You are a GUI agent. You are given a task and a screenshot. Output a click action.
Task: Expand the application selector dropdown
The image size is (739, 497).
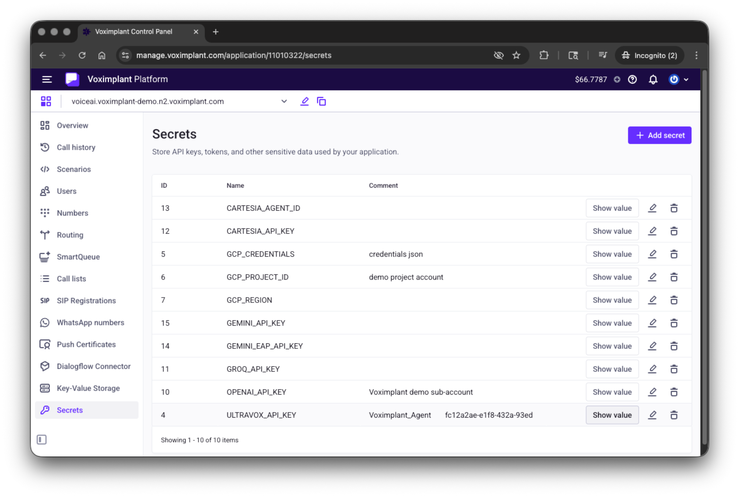tap(284, 102)
